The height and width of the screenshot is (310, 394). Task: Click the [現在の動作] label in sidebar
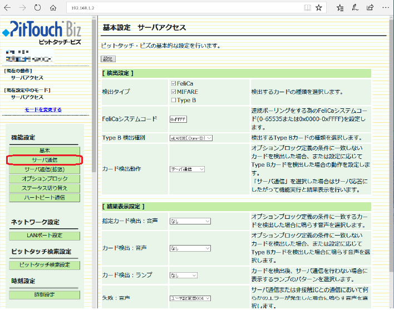coord(18,71)
